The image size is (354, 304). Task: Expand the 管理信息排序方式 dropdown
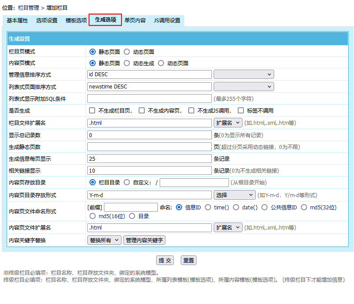click(x=243, y=74)
